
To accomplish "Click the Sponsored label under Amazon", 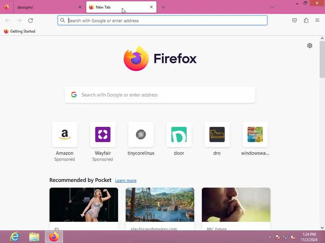I will coord(64,159).
